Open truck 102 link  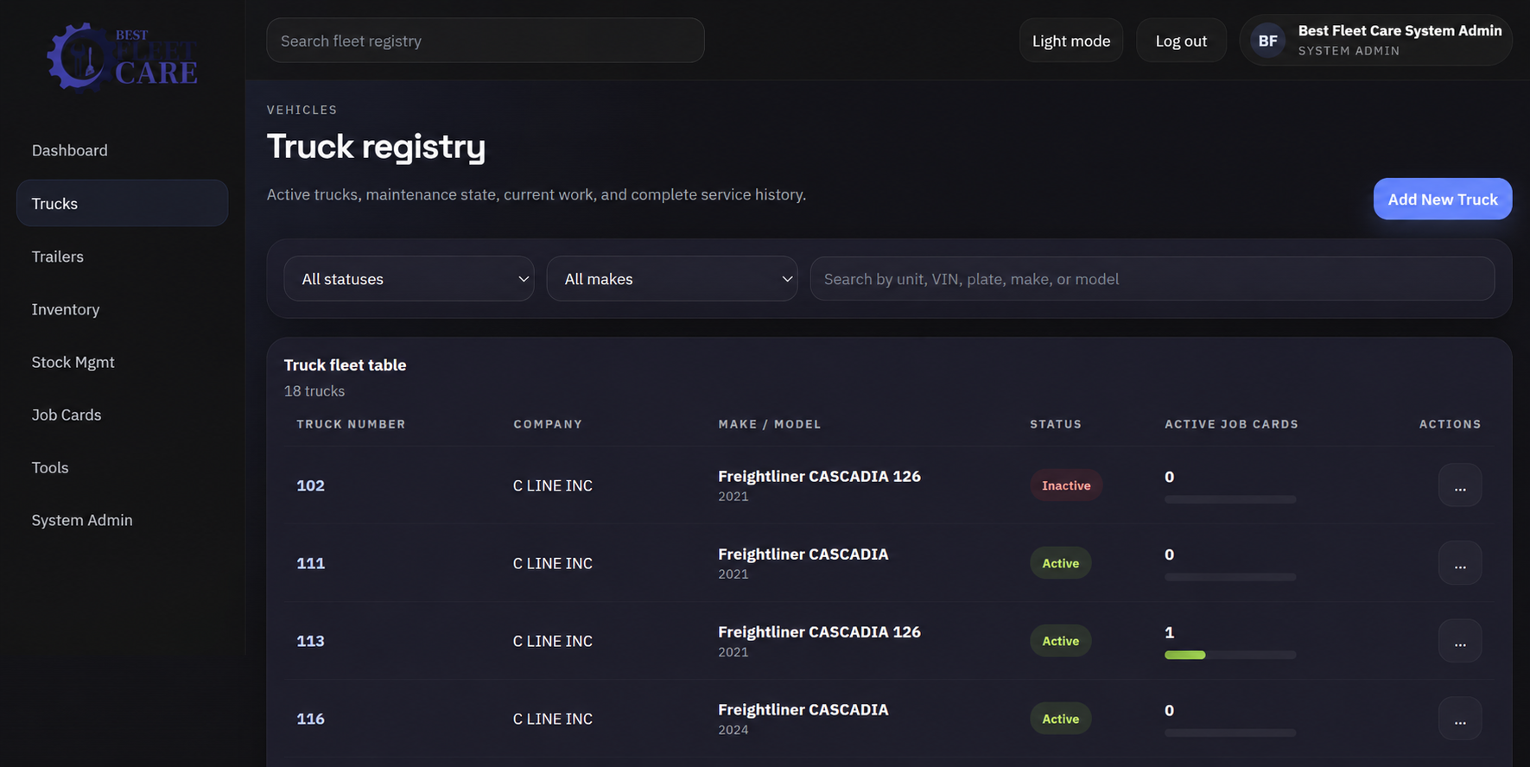[310, 485]
